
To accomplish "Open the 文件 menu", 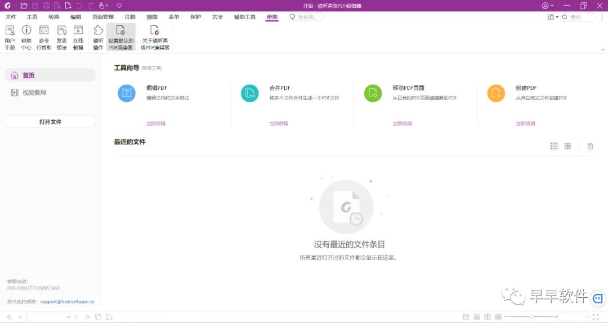I will coord(11,17).
